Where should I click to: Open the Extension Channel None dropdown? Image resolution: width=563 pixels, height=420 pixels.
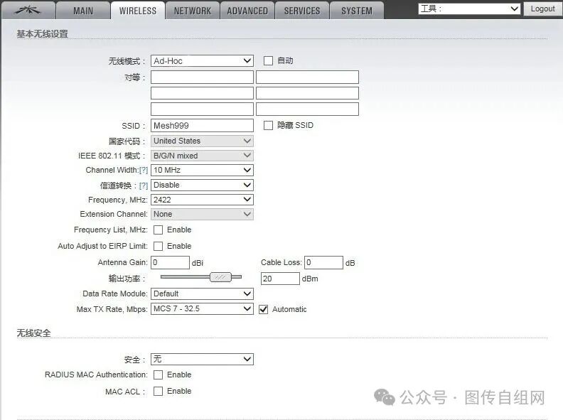coord(202,215)
